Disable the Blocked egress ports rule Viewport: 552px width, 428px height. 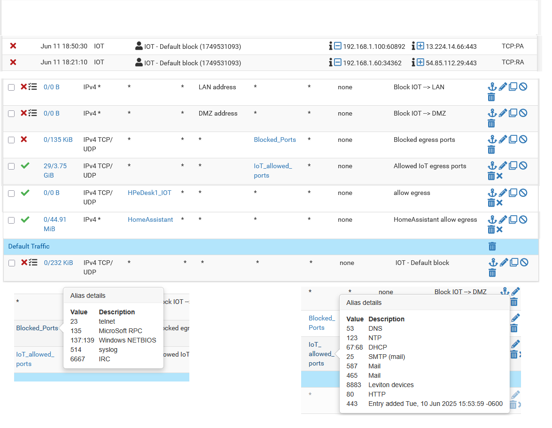(523, 140)
